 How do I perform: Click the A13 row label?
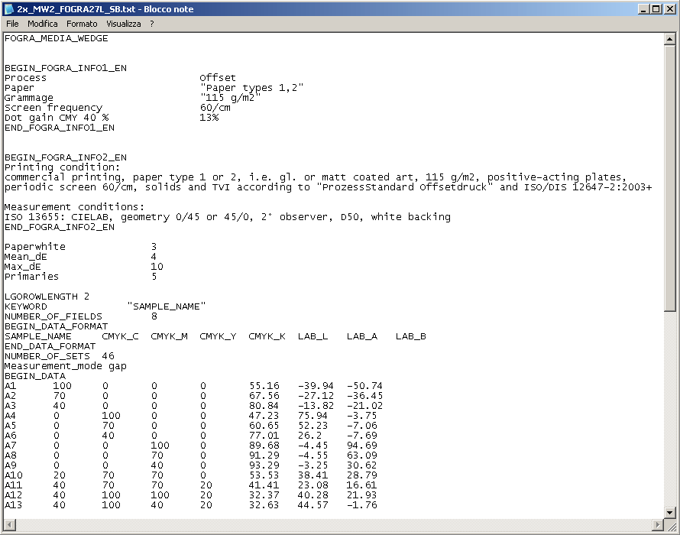pyautogui.click(x=14, y=505)
